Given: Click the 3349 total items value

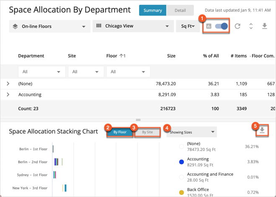Looking at the screenshot, I should click(x=242, y=108).
